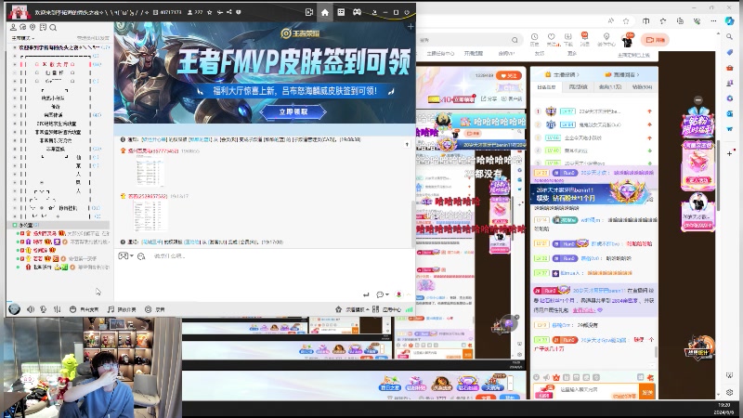The image size is (743, 418).
Task: Favorite this YY channel with the star icon
Action: (210, 12)
